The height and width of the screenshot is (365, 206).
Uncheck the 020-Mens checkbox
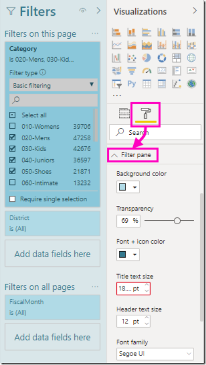point(12,137)
